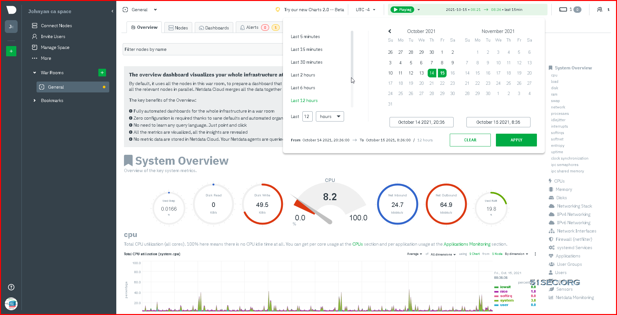617x315 pixels.
Task: Go to previous month in calendar
Action: pos(390,31)
